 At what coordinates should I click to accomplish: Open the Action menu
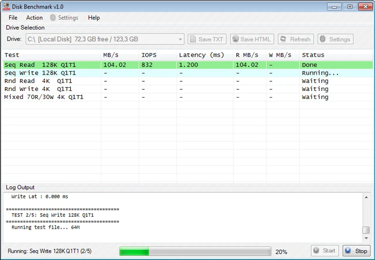pos(34,18)
